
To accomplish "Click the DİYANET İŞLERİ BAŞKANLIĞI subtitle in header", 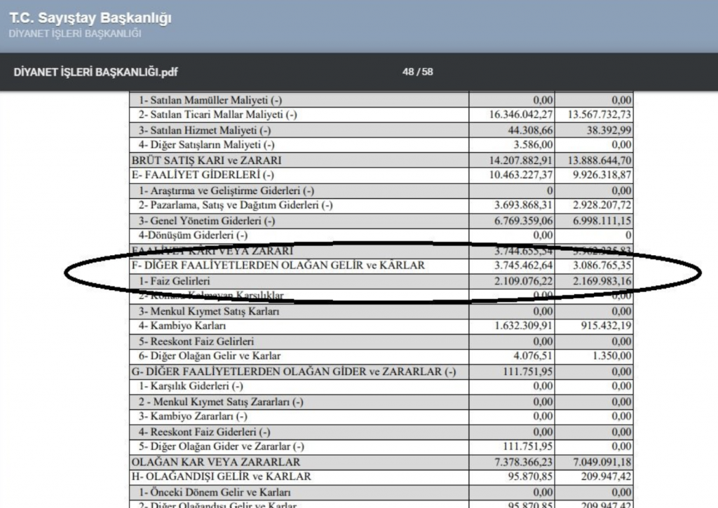I will click(76, 34).
